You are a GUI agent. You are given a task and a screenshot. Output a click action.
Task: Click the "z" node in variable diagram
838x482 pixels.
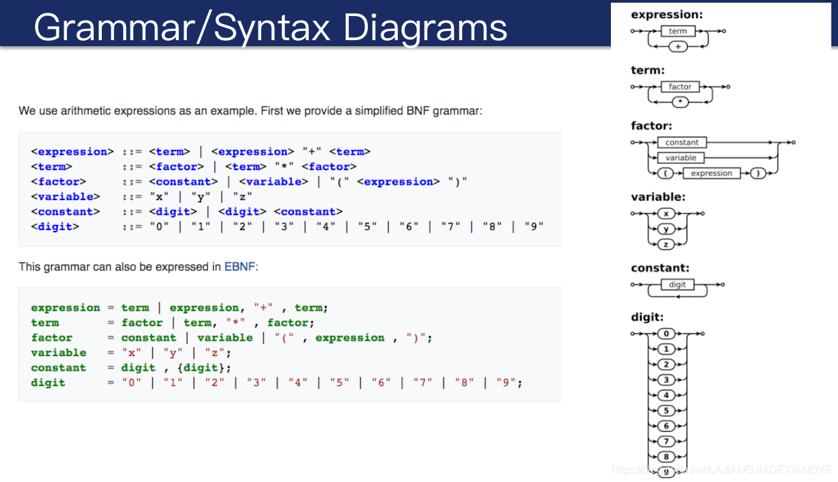tap(666, 244)
